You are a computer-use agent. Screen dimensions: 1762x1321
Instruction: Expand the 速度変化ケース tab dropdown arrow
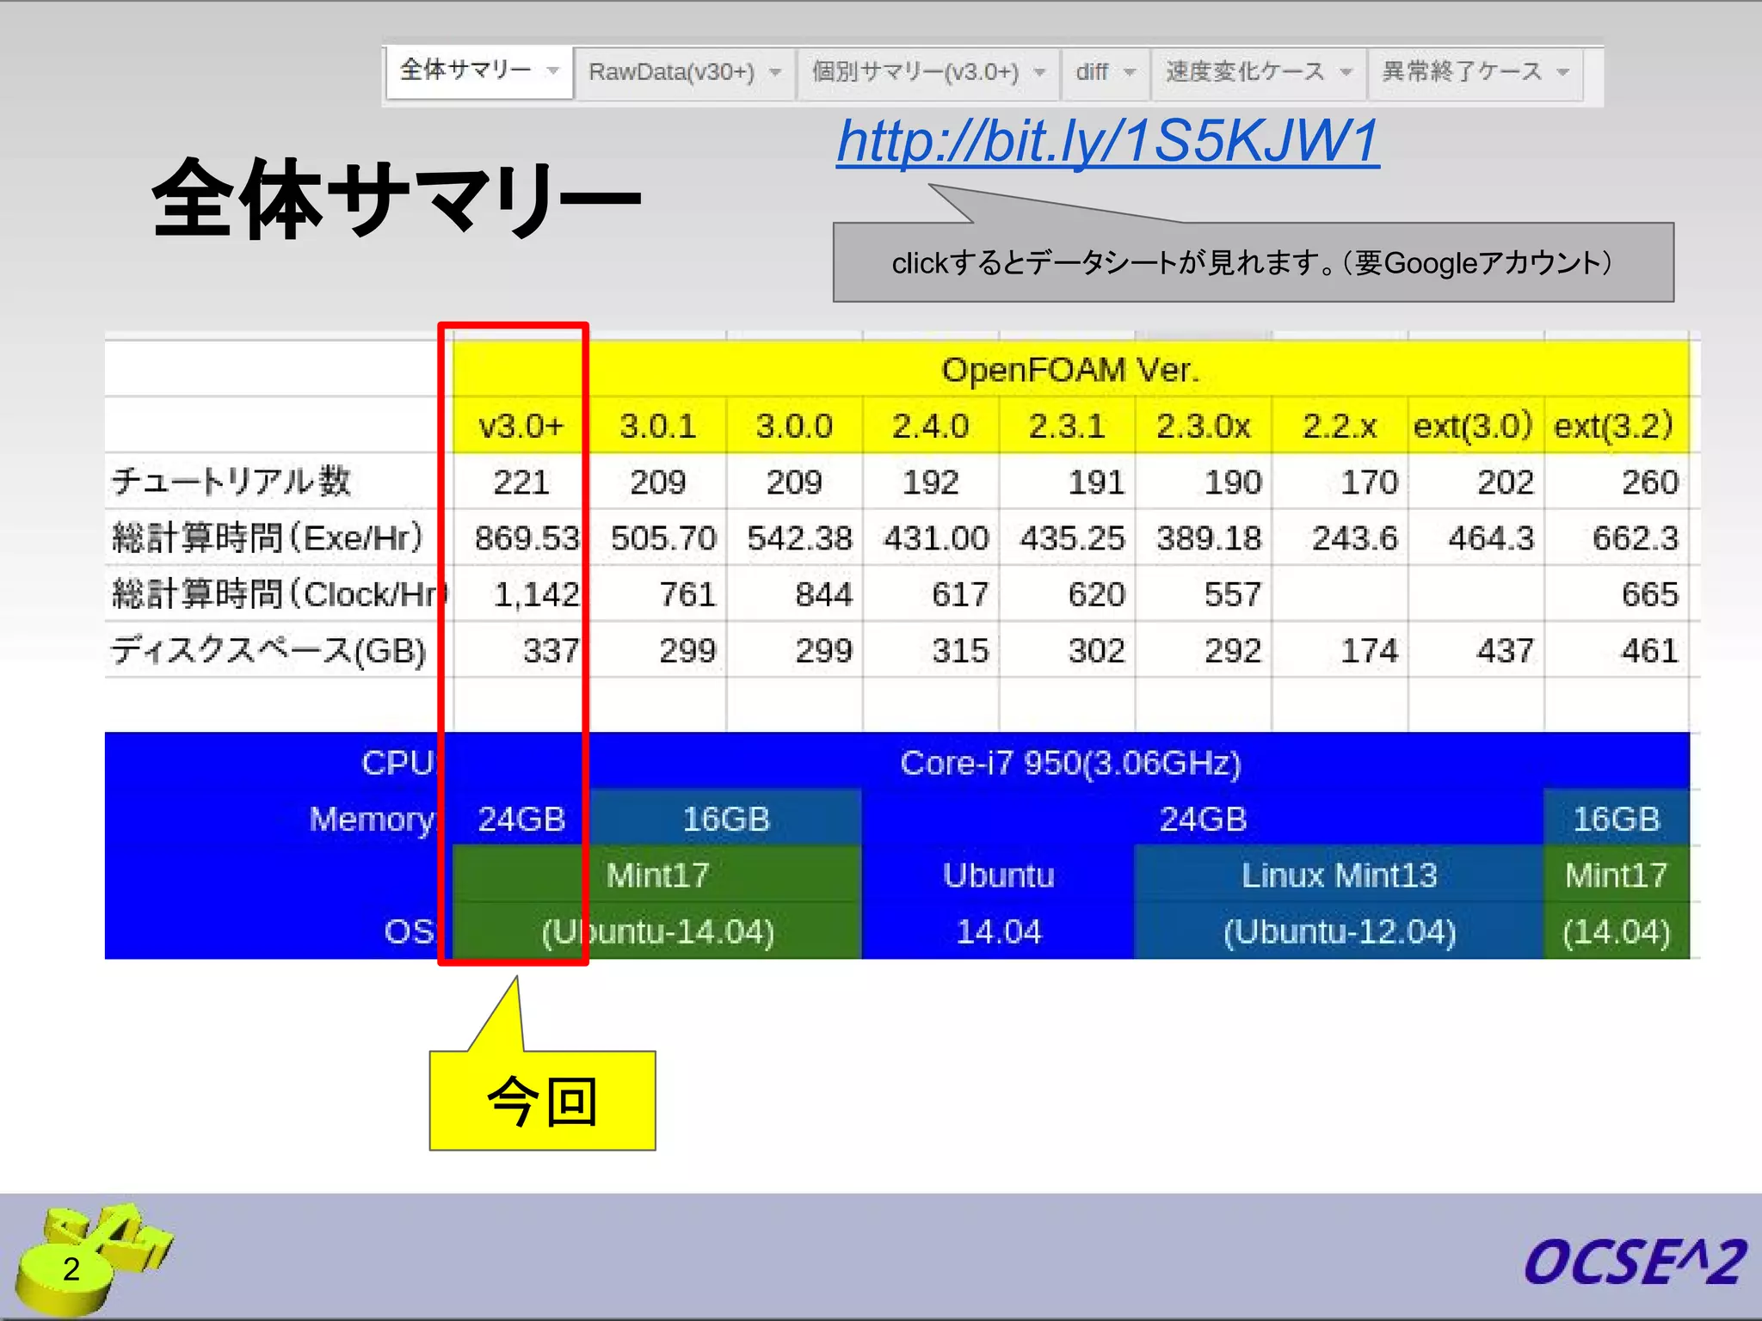pos(1346,72)
